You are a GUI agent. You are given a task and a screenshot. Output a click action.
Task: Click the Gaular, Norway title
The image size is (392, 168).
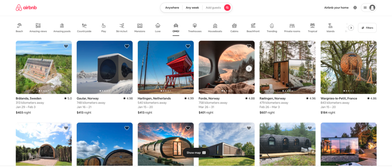(x=88, y=99)
